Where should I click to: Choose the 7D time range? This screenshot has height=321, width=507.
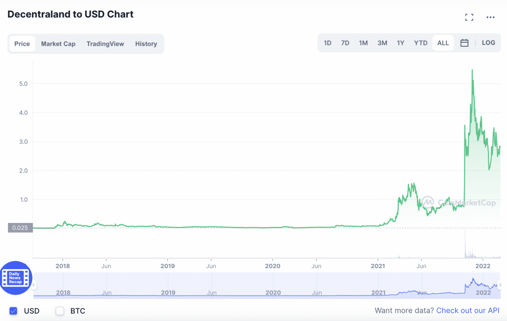[x=345, y=43]
